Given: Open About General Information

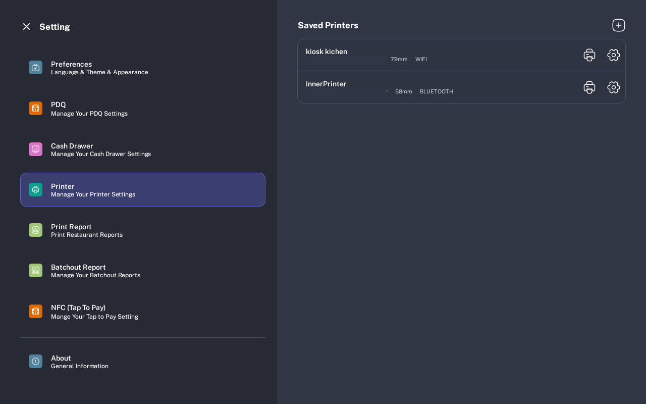Looking at the screenshot, I should [143, 362].
